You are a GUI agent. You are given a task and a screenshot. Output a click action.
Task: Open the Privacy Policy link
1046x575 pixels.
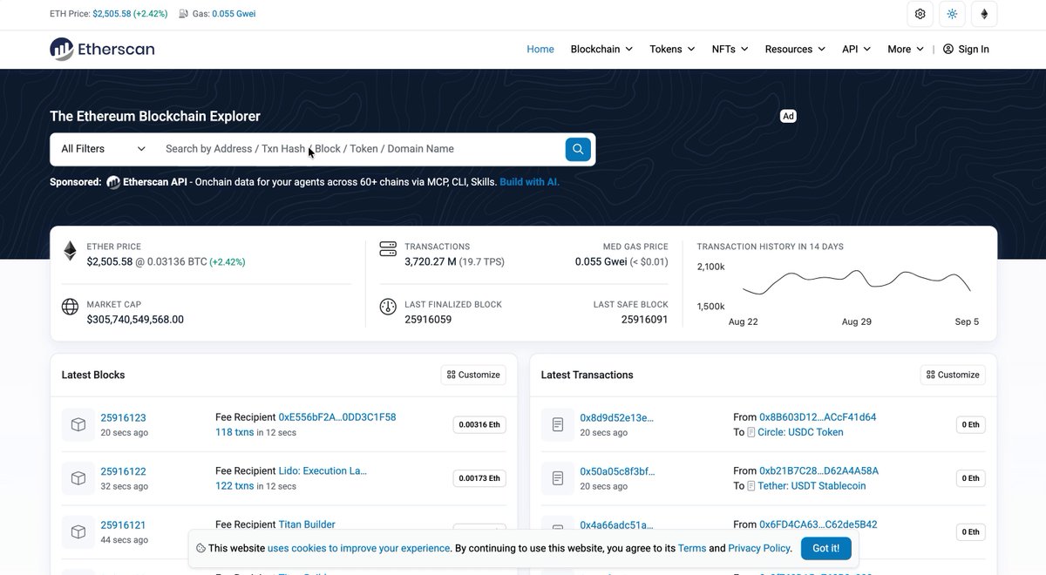pos(759,549)
